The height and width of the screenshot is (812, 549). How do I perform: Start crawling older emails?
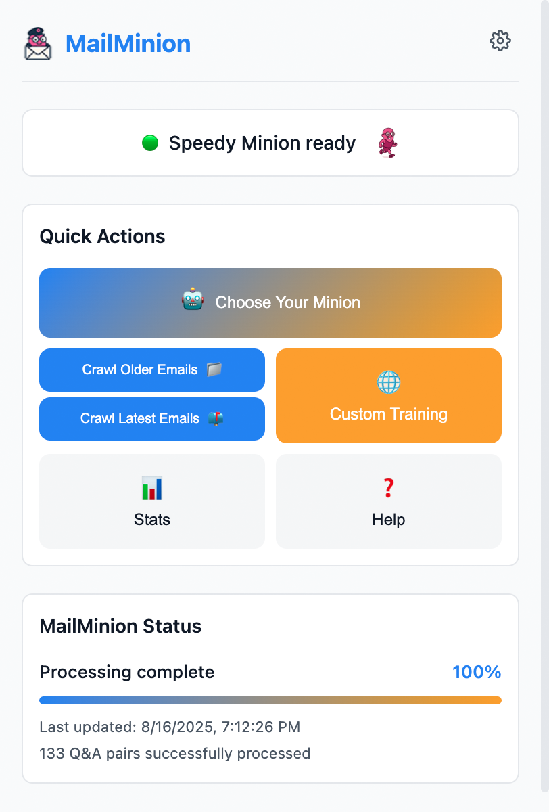click(x=151, y=370)
